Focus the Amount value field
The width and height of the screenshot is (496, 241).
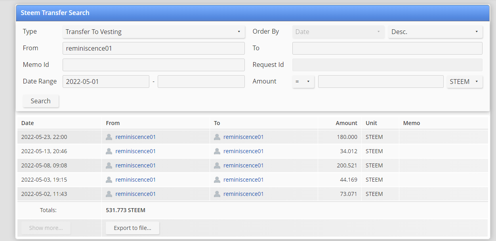point(381,82)
